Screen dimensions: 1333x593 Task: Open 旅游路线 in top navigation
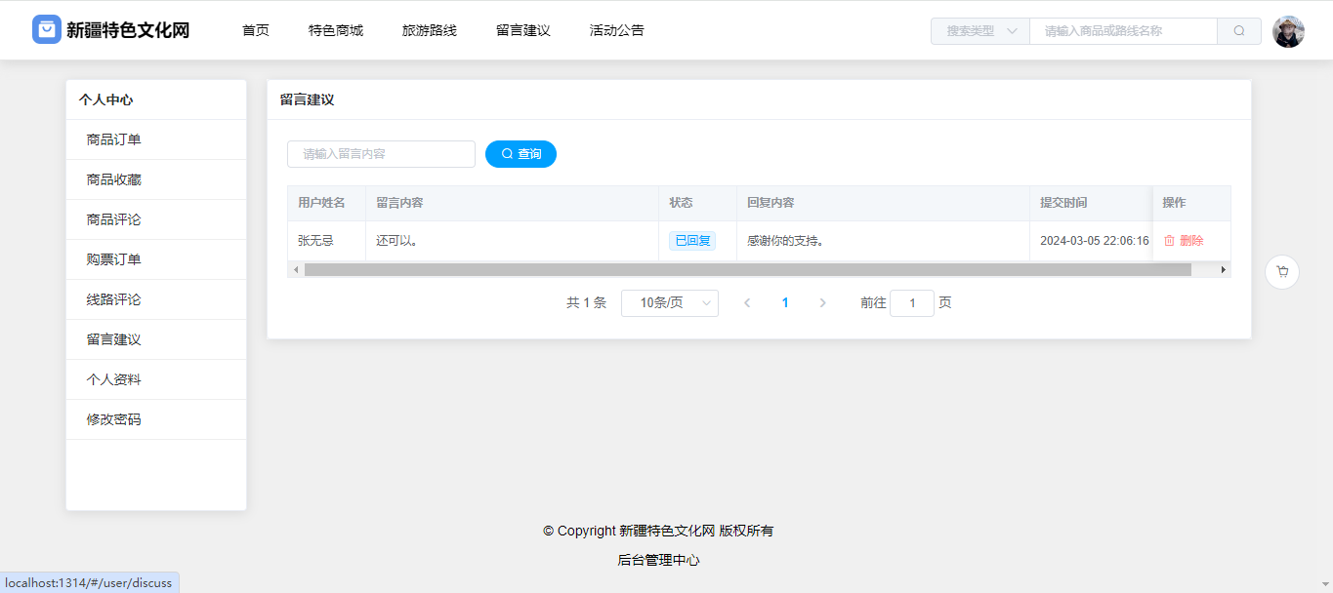pyautogui.click(x=429, y=31)
